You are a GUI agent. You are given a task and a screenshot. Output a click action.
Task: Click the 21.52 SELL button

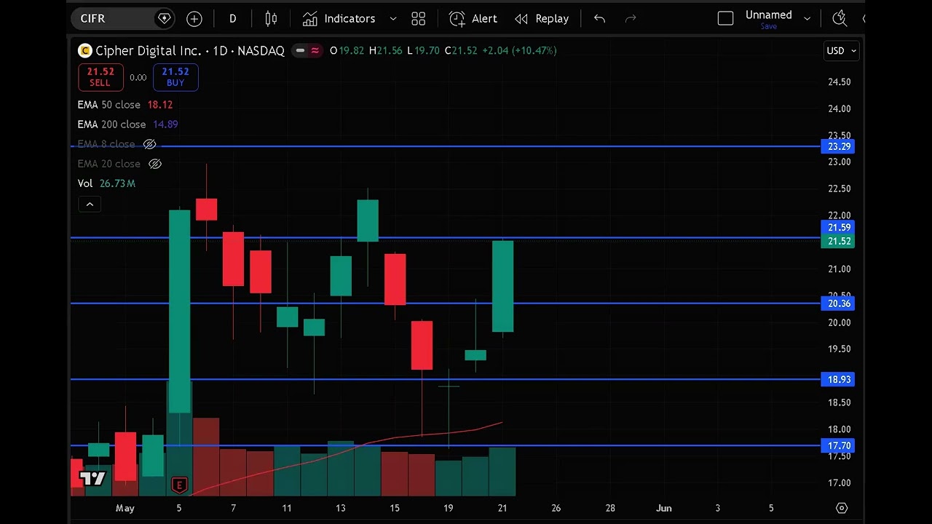point(100,76)
